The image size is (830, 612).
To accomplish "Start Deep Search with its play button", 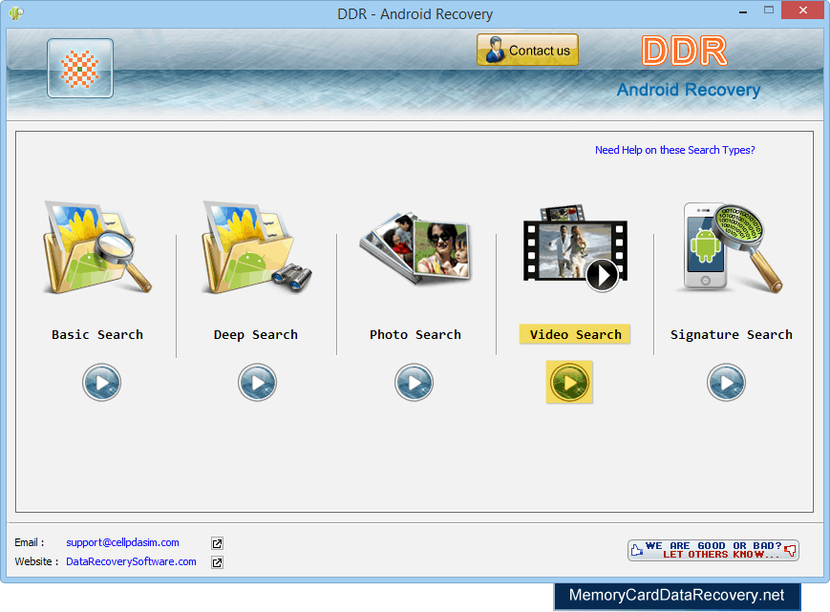I will (257, 382).
